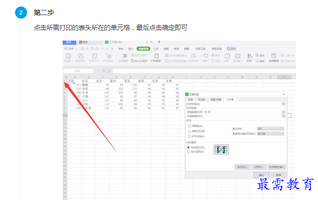Screen dimensions: 318x200
Task: Switch to the 数据 ribbon tab
Action: [x=166, y=49]
